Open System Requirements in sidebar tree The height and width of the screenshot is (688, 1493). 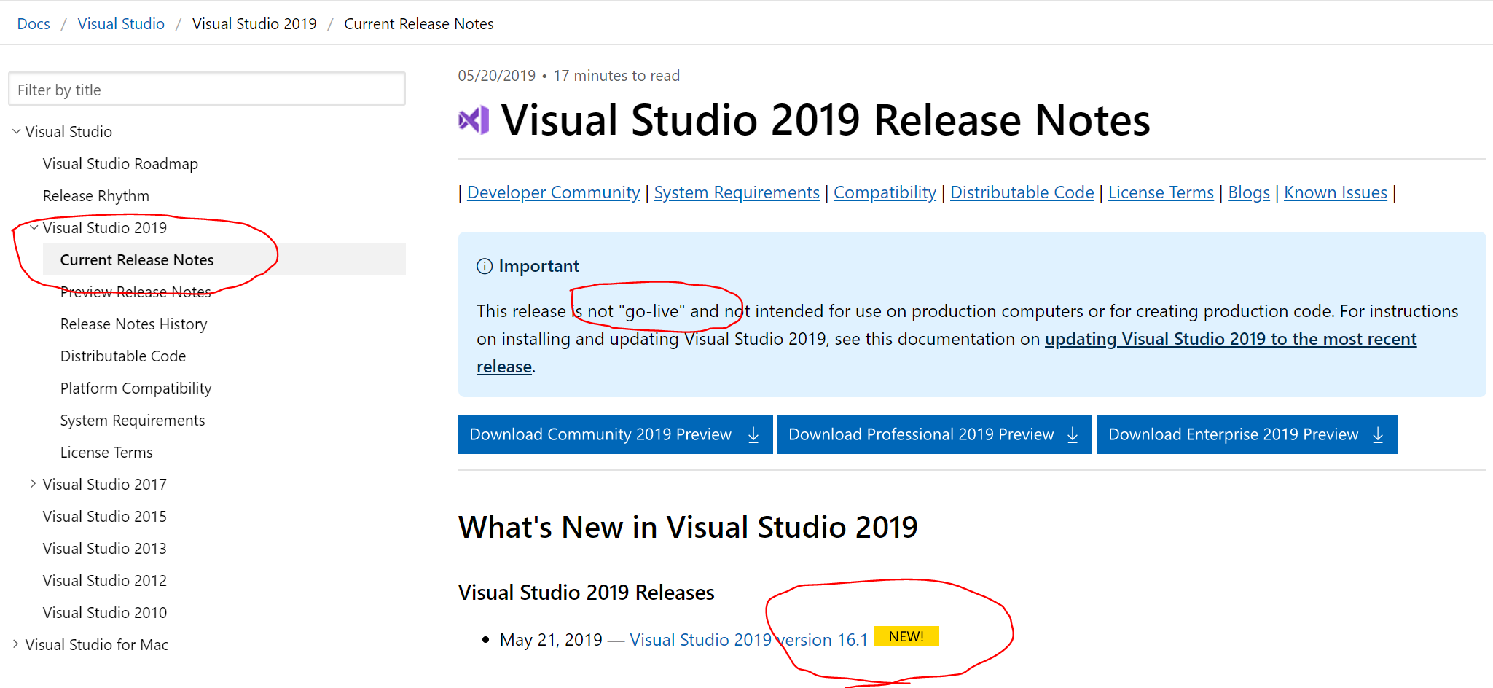133,420
